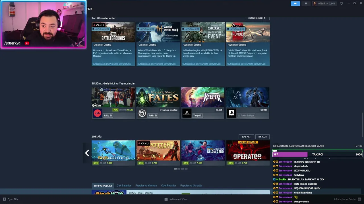Viewport: 364px width, 204px height.
Task: Open PUBG Battlegrounds update thumbnail
Action: tap(113, 32)
